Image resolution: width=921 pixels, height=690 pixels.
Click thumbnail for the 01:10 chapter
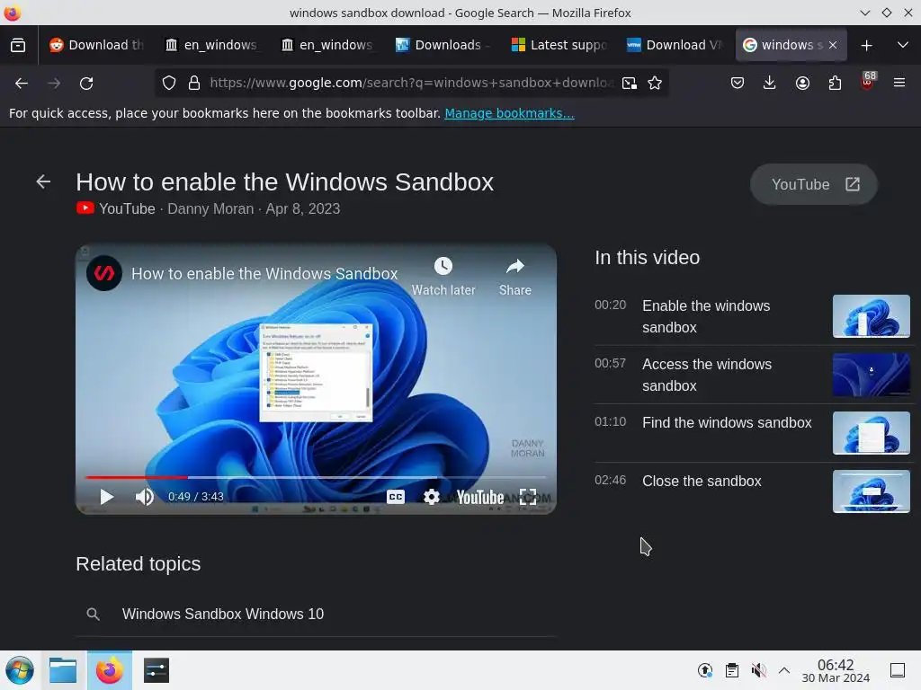pyautogui.click(x=871, y=433)
